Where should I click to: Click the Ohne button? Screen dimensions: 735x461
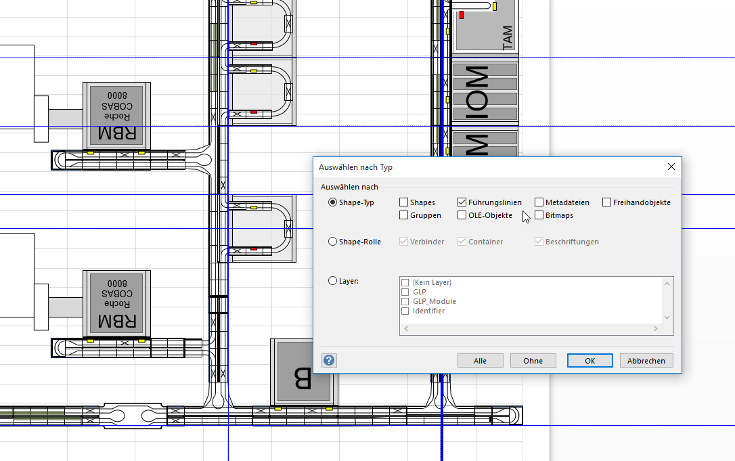(533, 361)
